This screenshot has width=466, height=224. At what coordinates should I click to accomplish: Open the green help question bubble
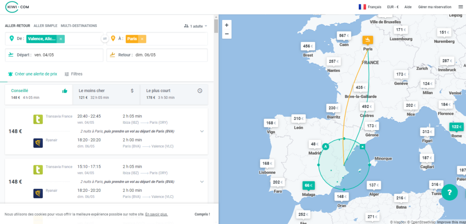(449, 192)
